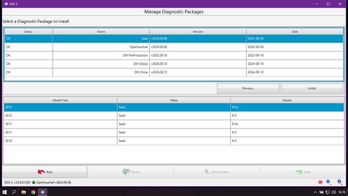The width and height of the screenshot is (348, 196).
Task: Click the taskbar clock showing 16.10
Action: pos(342,192)
